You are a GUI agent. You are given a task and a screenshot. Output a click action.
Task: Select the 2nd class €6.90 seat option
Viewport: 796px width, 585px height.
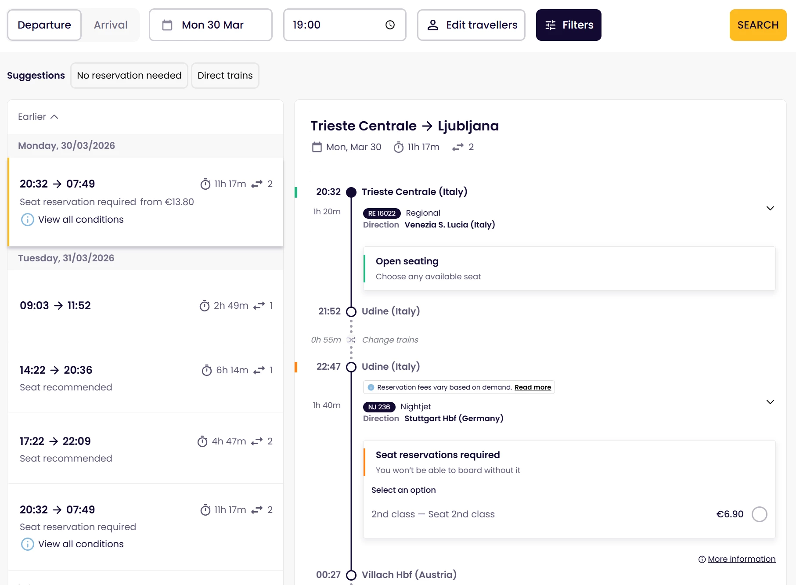(x=759, y=514)
